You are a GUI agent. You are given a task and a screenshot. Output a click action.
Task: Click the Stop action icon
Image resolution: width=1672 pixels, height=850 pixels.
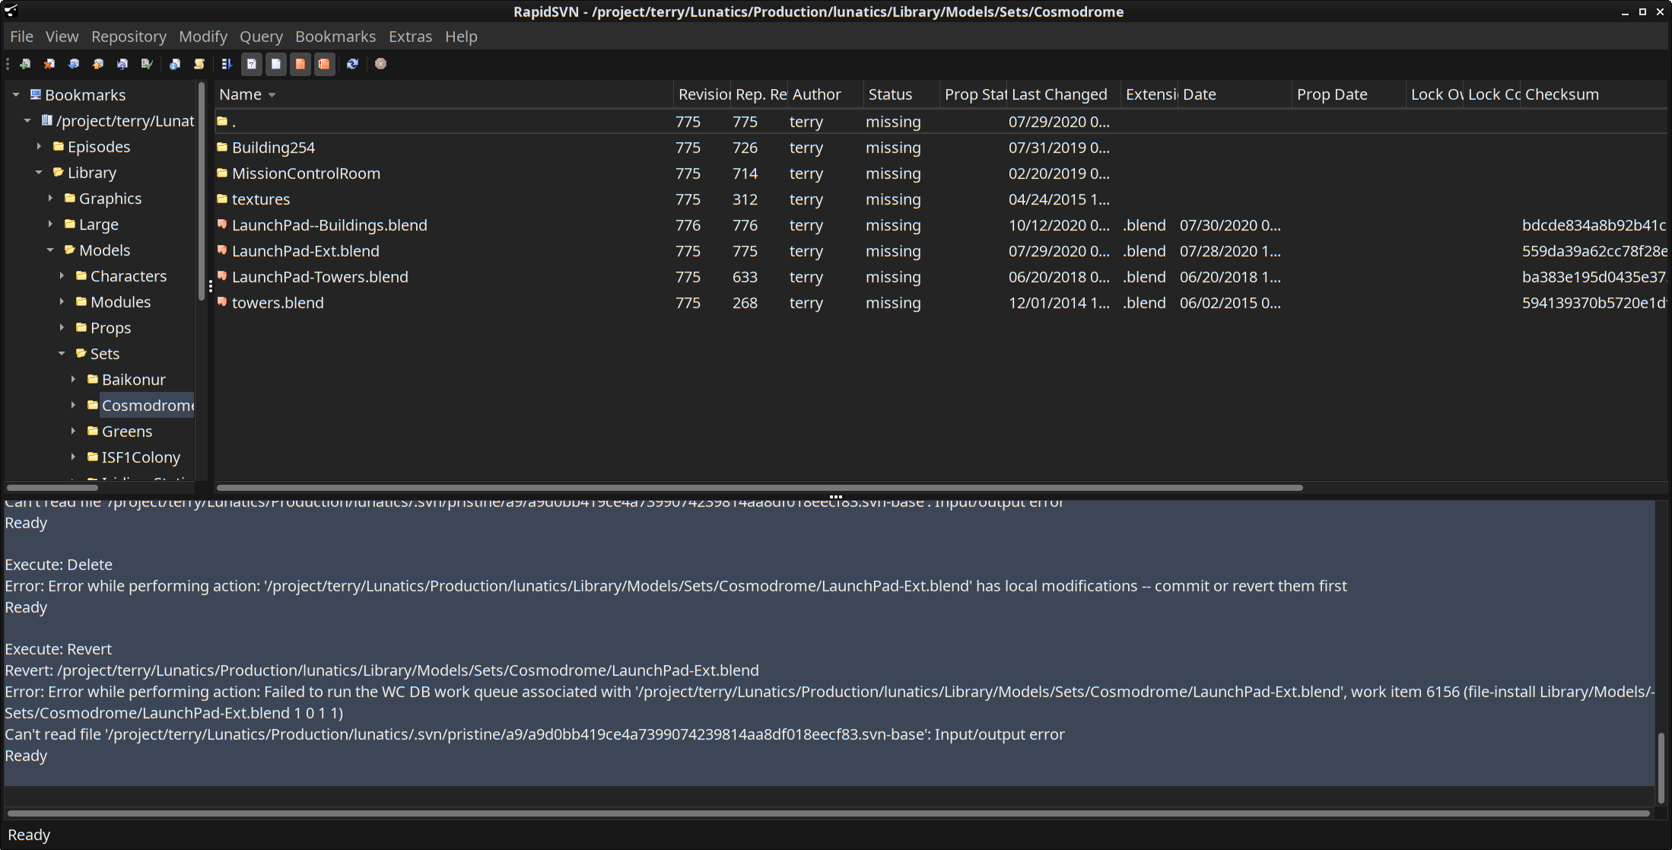coord(381,64)
